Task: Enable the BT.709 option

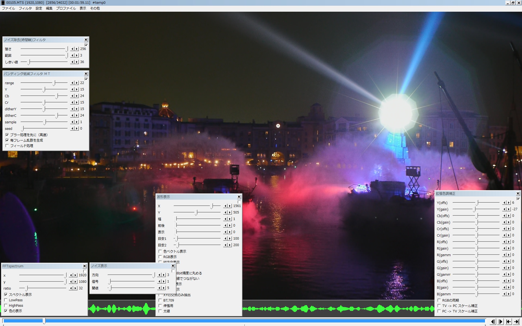Action: [160, 300]
